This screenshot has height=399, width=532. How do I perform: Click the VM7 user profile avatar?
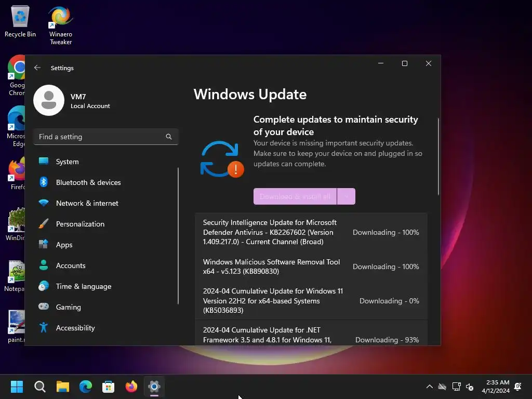tap(49, 100)
